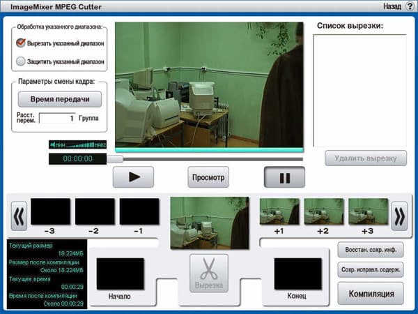Step frames forward with double-right arrow
Image resolution: width=418 pixels, height=314 pixels.
click(x=399, y=216)
